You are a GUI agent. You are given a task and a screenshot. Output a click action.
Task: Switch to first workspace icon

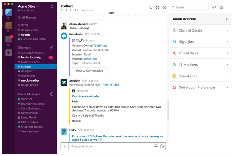pos(8,12)
